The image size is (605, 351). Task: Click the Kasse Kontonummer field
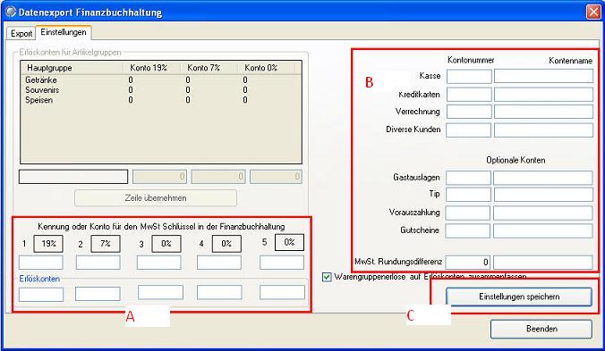(469, 76)
